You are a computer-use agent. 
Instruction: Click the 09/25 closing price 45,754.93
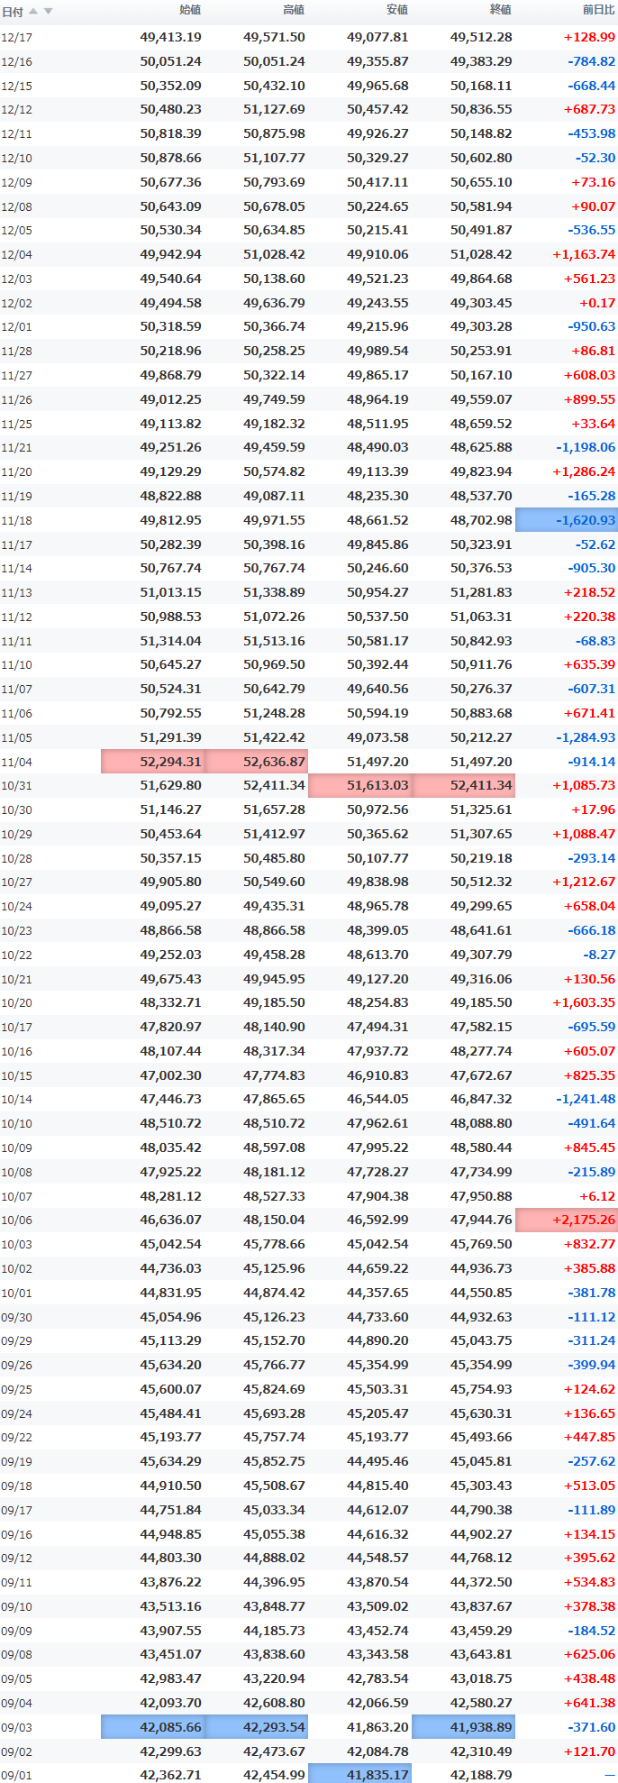click(x=481, y=1389)
